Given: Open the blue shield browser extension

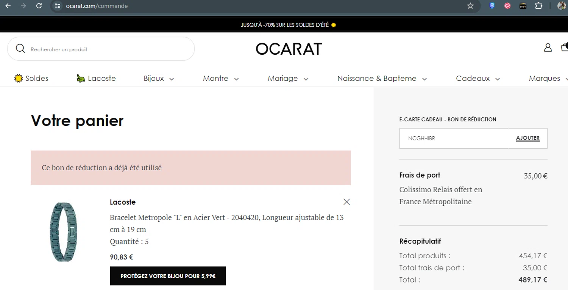Looking at the screenshot, I should tap(492, 6).
